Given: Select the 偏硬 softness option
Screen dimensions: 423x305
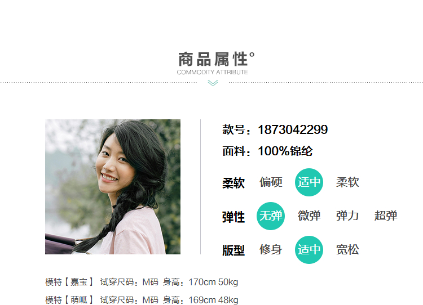Looking at the screenshot, I should point(271,182).
